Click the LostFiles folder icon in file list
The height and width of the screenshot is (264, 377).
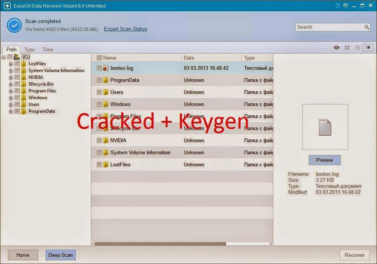[x=106, y=164]
